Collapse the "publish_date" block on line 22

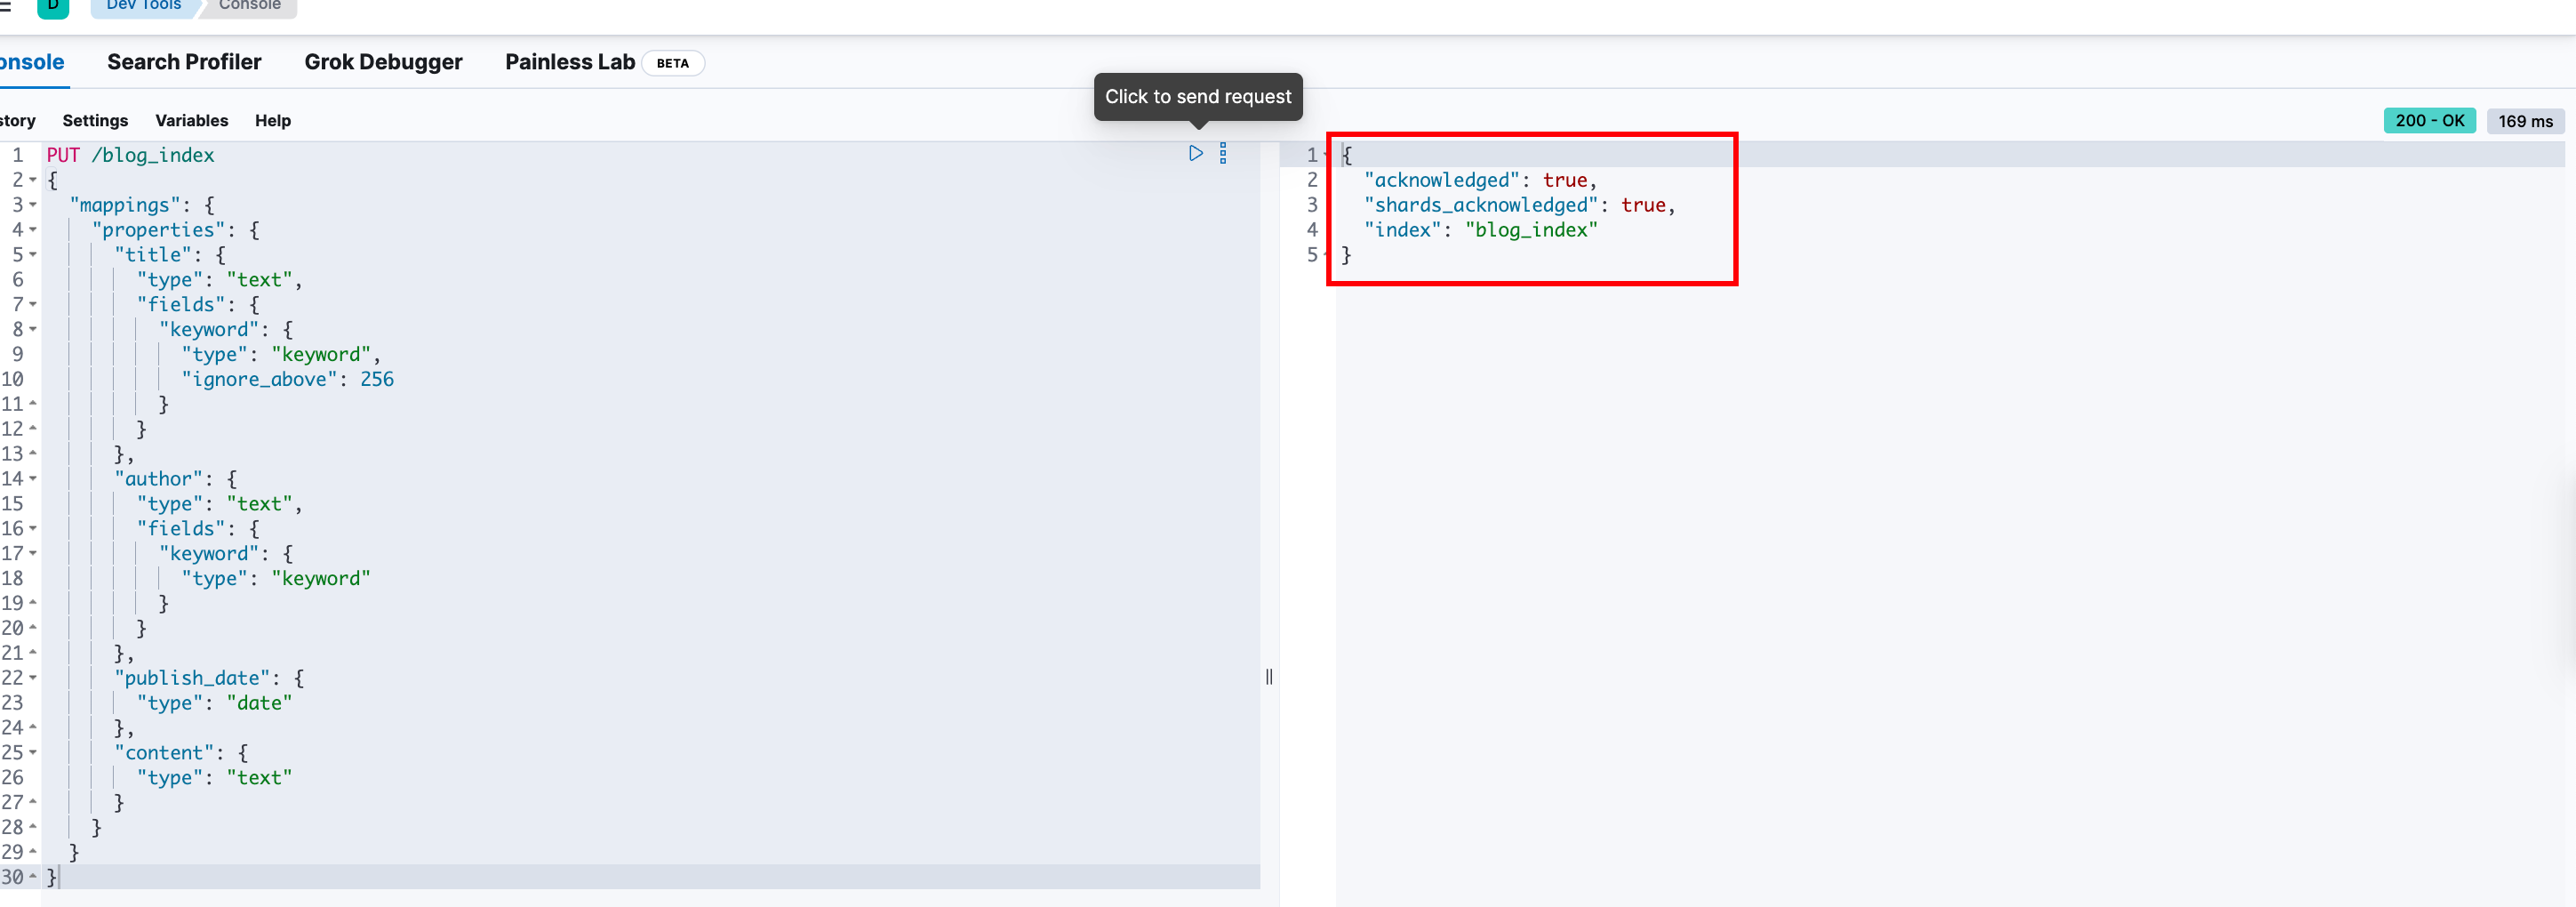pos(33,678)
